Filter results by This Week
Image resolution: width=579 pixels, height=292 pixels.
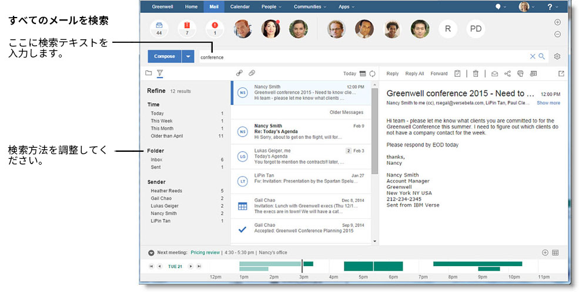click(x=186, y=121)
